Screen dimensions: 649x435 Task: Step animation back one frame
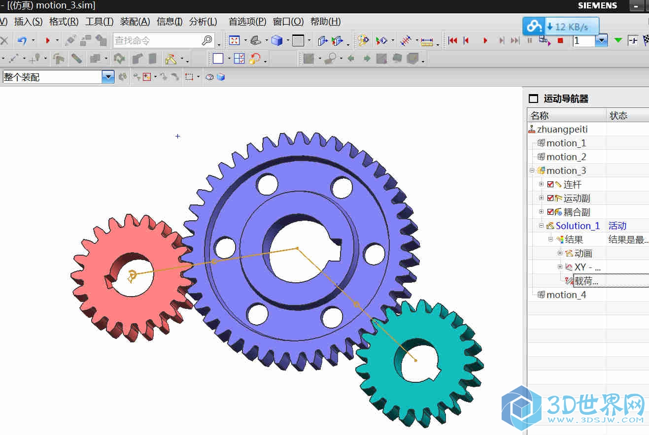(466, 40)
